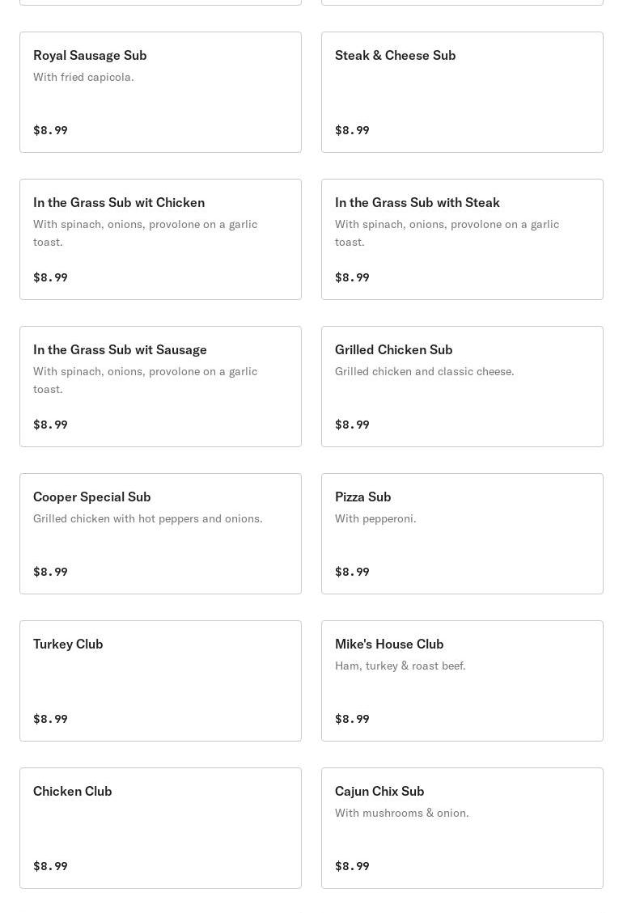The image size is (623, 913).
Task: Click "Grilled chicken with hot peppers and onions."
Action: click(x=147, y=518)
